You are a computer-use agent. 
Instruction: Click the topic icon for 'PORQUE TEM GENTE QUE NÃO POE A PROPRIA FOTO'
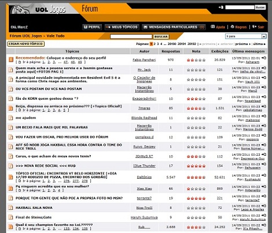pos(10,198)
